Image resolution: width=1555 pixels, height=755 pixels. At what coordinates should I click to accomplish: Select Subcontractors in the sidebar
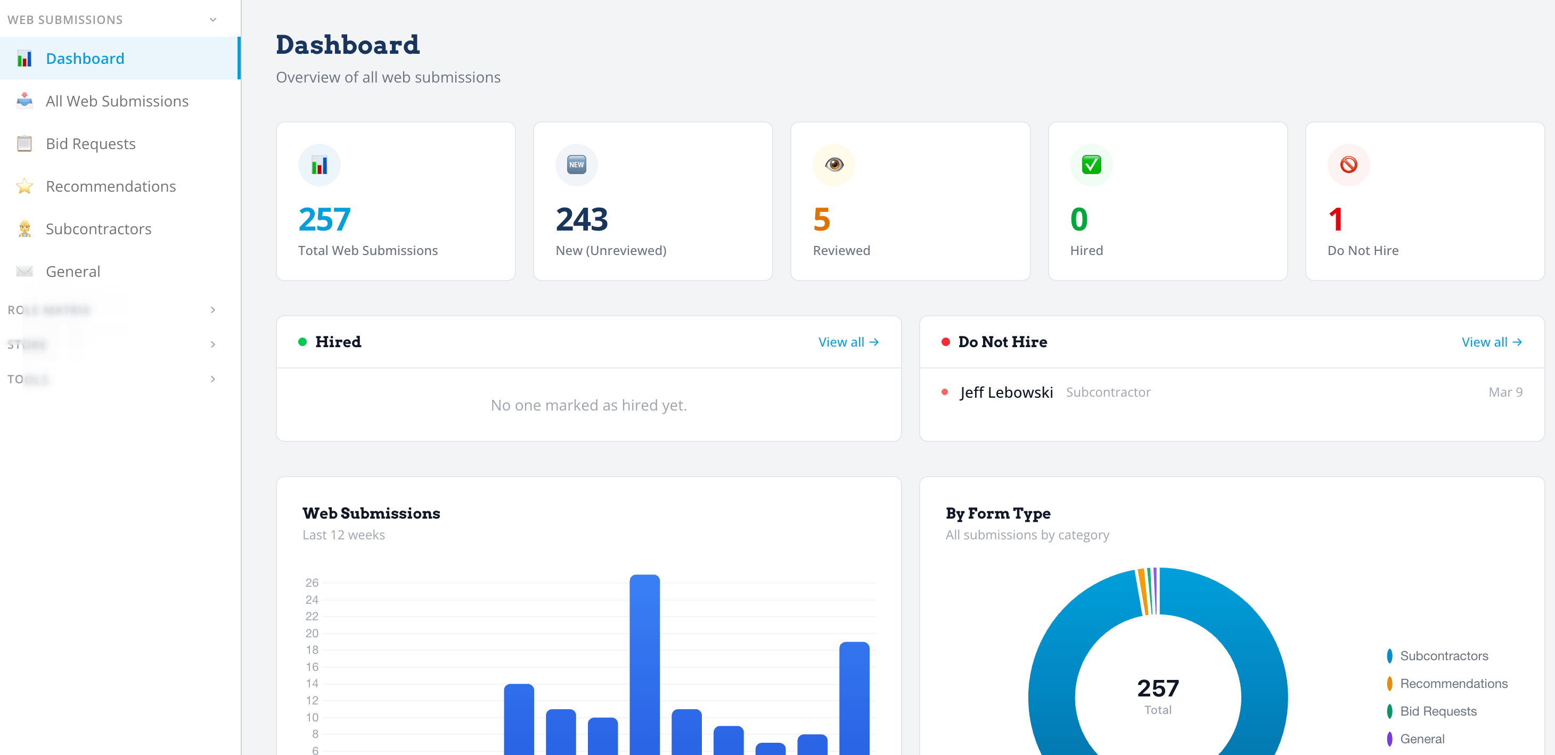(120, 229)
